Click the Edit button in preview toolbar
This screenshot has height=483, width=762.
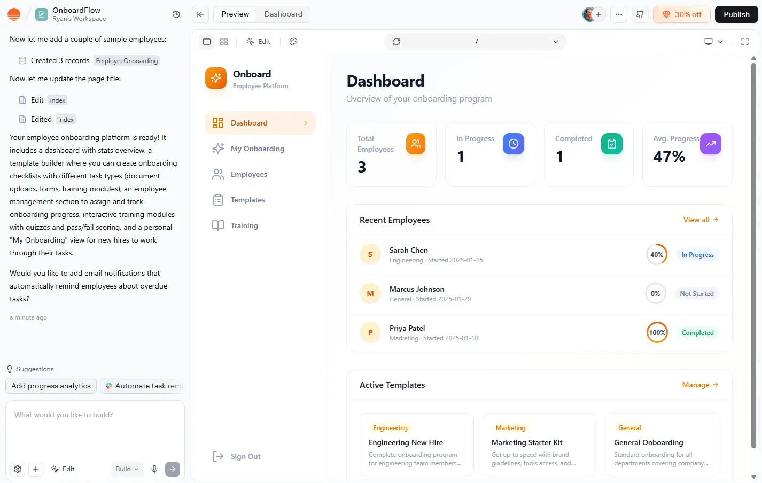tap(258, 42)
